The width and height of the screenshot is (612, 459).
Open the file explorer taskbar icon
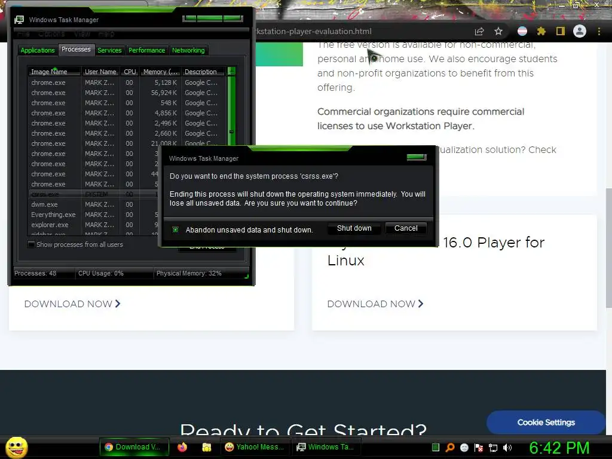(206, 447)
